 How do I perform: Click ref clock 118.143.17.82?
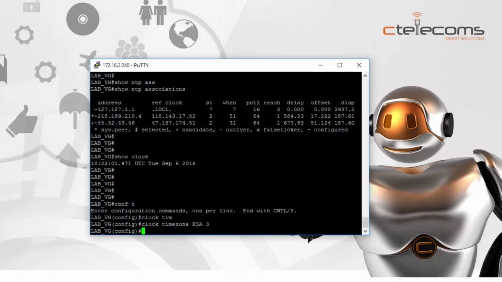click(x=173, y=116)
